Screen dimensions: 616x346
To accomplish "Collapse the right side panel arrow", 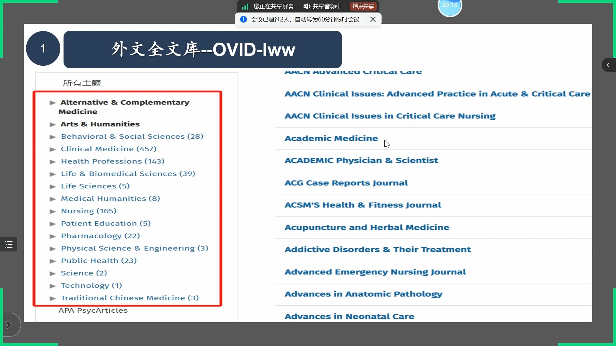I will point(608,65).
